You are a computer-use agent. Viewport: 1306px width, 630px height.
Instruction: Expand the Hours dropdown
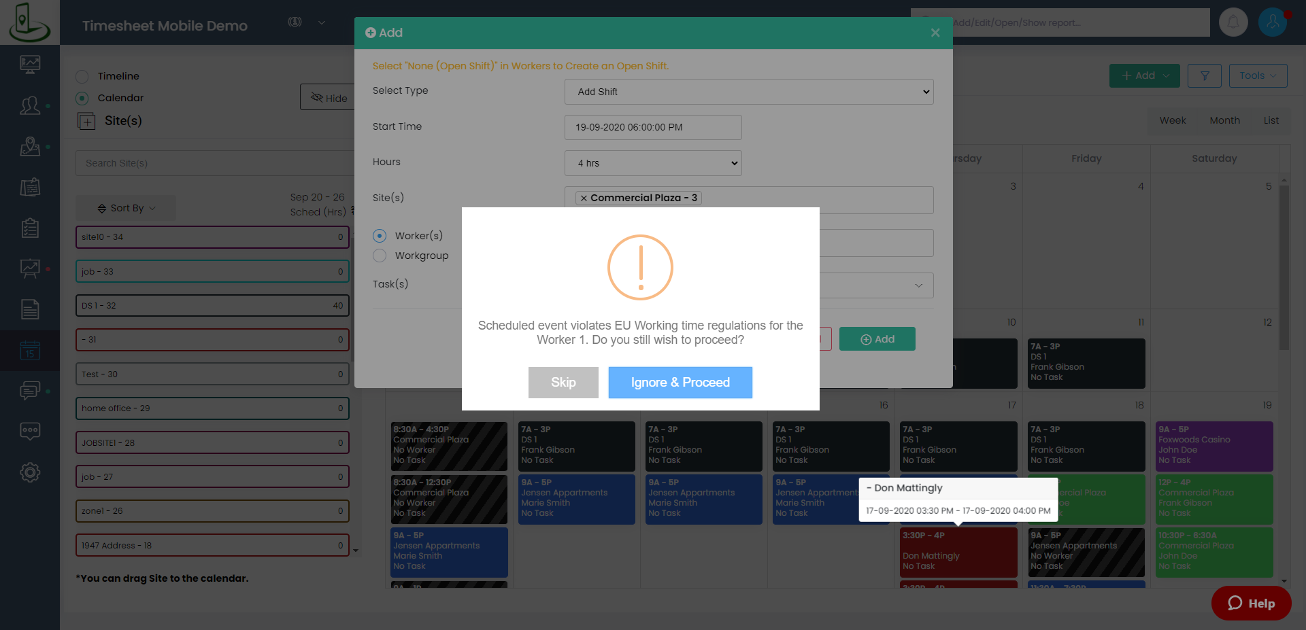point(652,163)
